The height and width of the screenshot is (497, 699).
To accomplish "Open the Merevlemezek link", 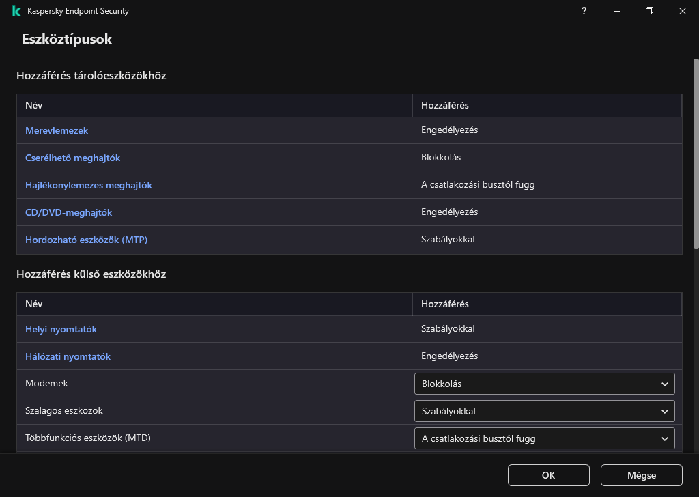I will click(x=57, y=130).
